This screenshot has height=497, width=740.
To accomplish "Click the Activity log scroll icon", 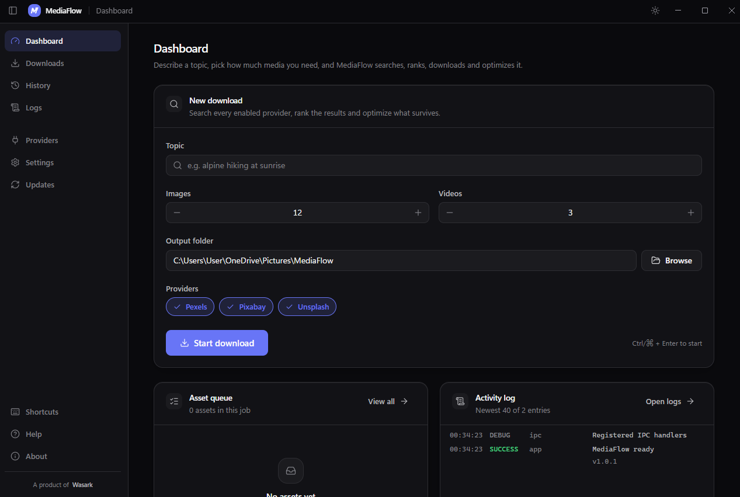I will tap(460, 401).
